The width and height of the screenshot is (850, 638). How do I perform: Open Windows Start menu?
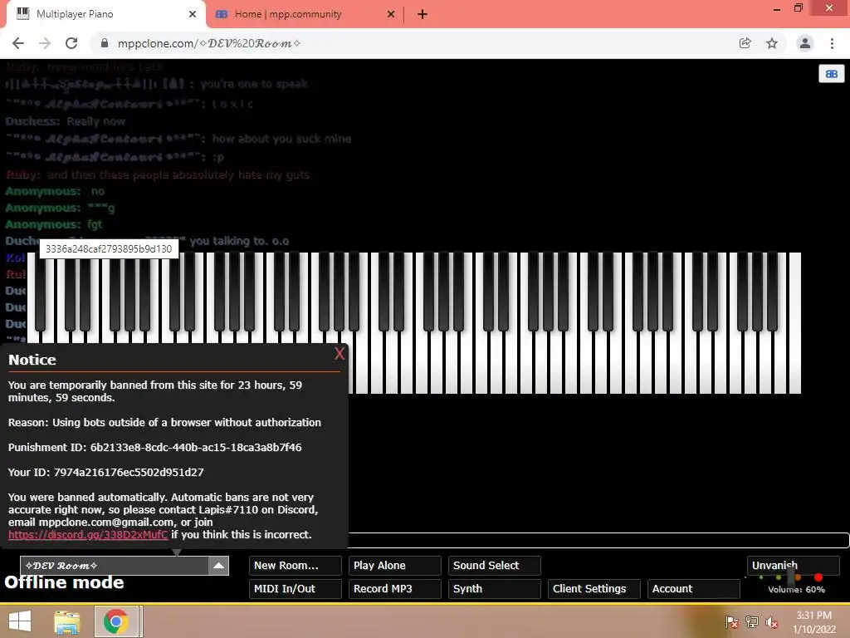pyautogui.click(x=20, y=621)
